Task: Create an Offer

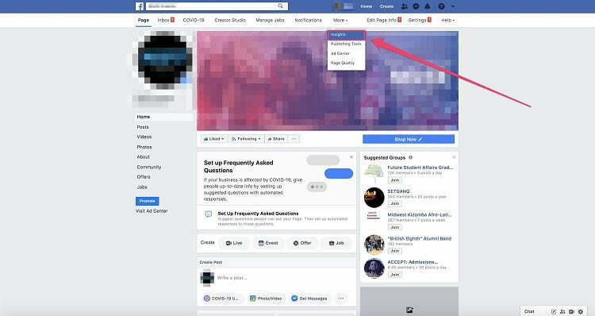Action: pos(302,243)
